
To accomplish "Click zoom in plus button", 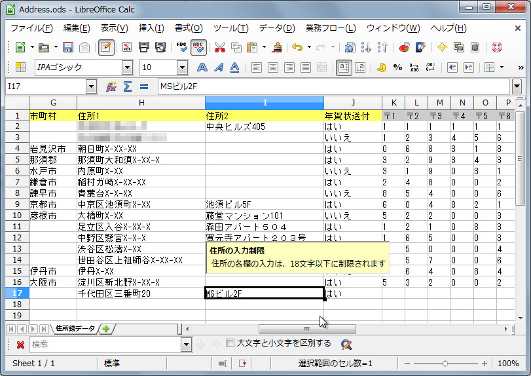I will (x=485, y=364).
